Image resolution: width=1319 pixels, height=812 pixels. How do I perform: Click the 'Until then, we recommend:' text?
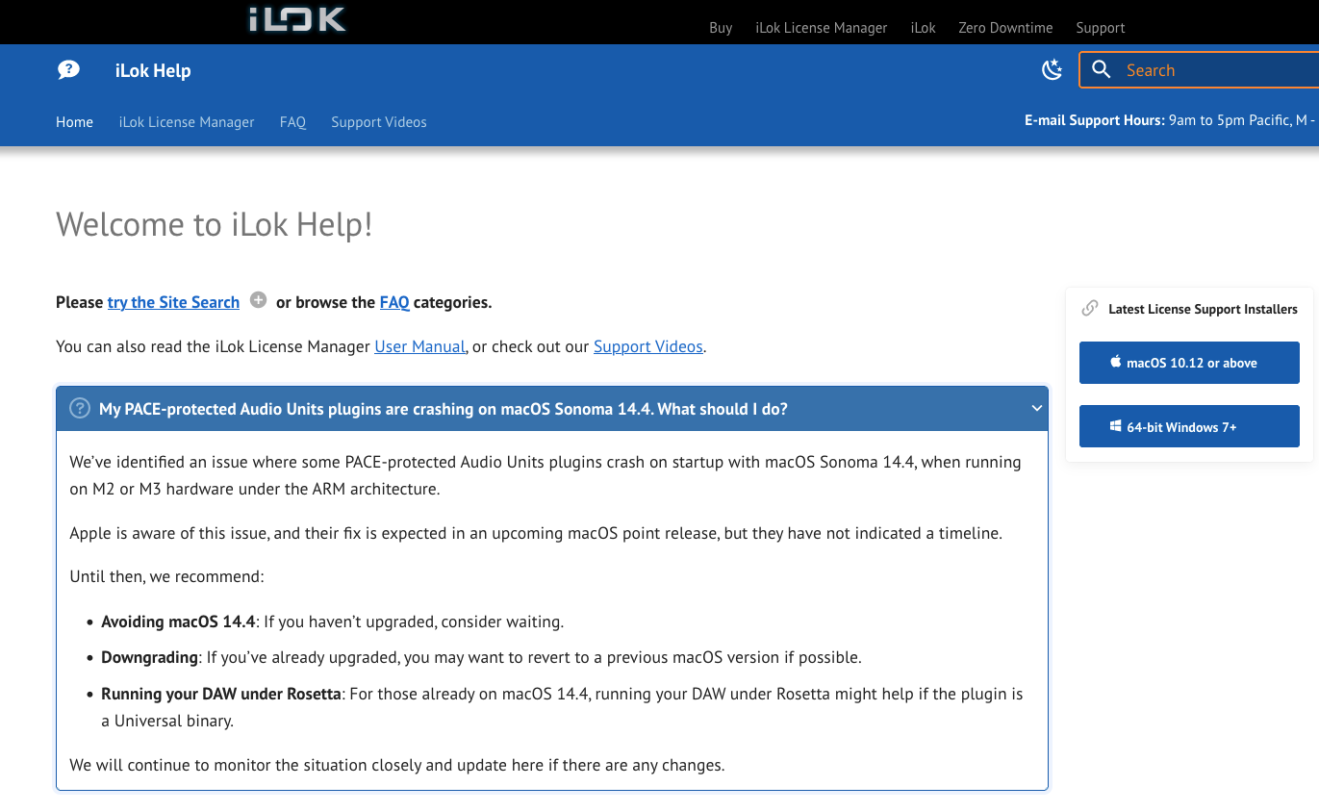(166, 577)
